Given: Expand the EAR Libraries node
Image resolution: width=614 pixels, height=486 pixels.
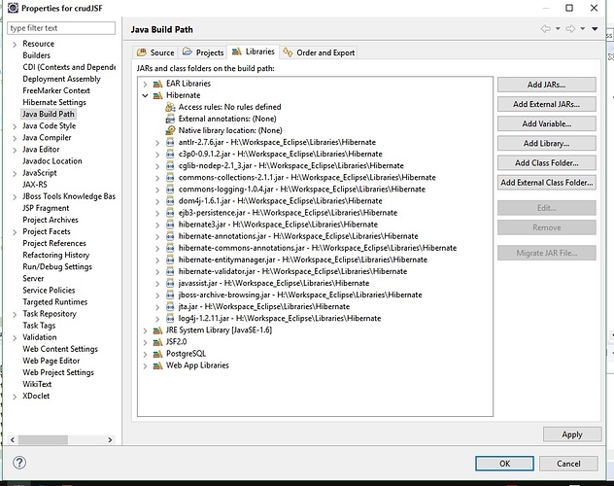Looking at the screenshot, I should [146, 84].
